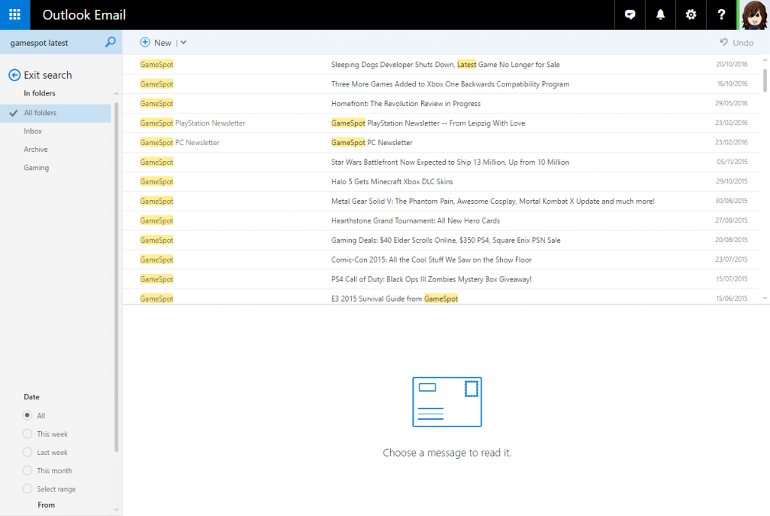Expand the New button dropdown arrow

click(183, 43)
